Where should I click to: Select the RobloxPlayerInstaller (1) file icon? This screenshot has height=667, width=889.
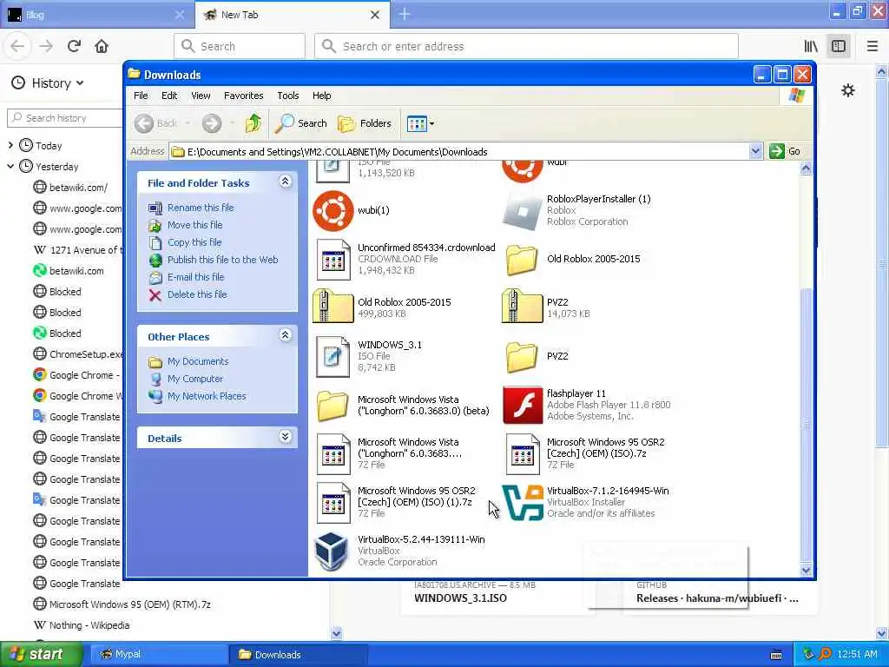pos(522,210)
